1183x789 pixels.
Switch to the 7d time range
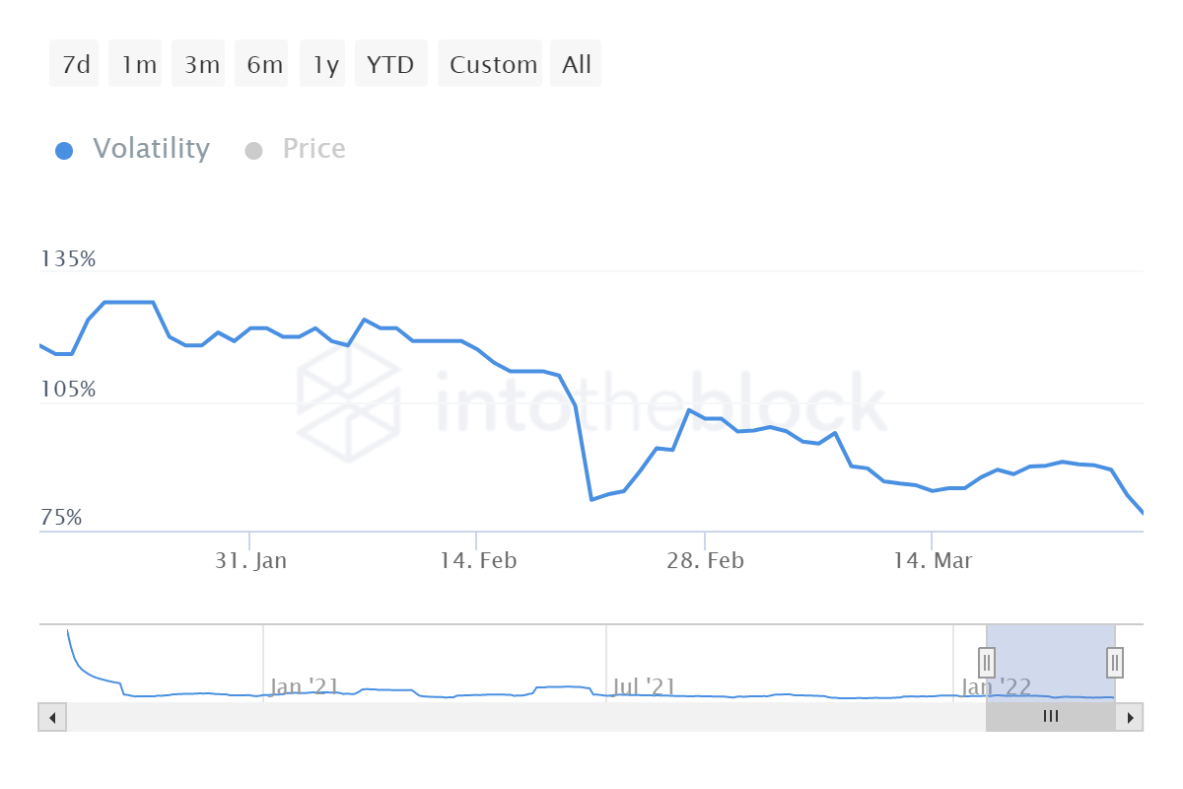coord(73,63)
